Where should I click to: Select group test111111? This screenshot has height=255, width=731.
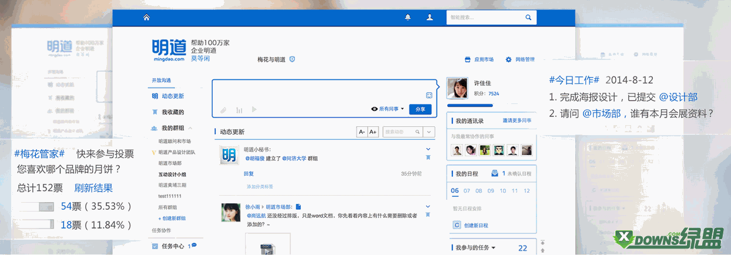coord(170,196)
